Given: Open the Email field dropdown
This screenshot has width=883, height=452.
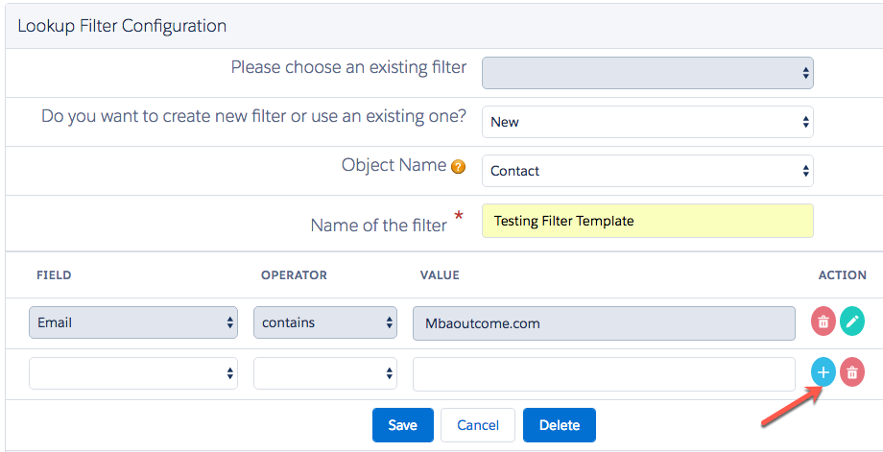Looking at the screenshot, I should pyautogui.click(x=133, y=322).
